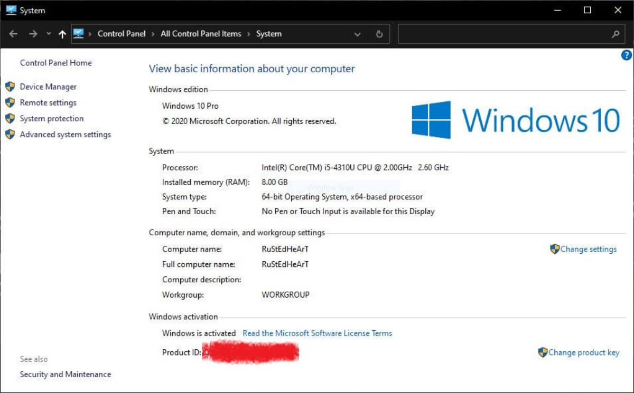Image resolution: width=634 pixels, height=393 pixels.
Task: Select All Control Panel Items breadcrumb
Action: point(201,34)
